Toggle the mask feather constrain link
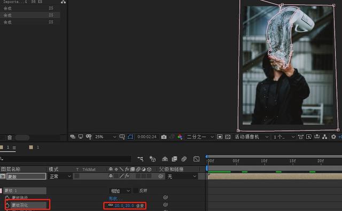Image resolution: width=342 pixels, height=211 pixels. tap(111, 205)
